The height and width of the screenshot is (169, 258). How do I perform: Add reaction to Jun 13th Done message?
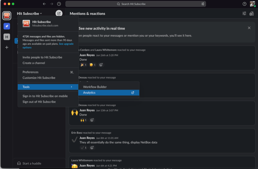[x=92, y=120]
